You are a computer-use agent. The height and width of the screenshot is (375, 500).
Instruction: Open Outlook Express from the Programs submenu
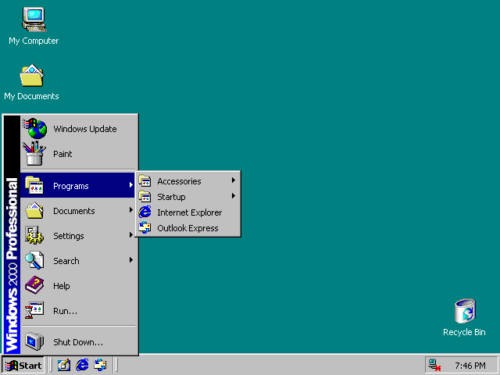[x=187, y=228]
